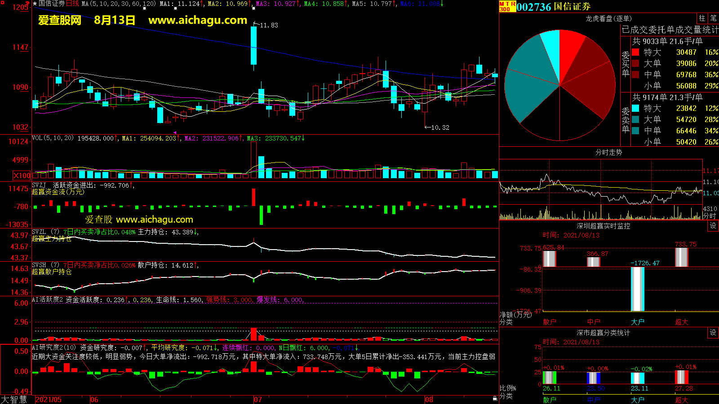Click the 日线 period selector in chart header

pyautogui.click(x=72, y=4)
